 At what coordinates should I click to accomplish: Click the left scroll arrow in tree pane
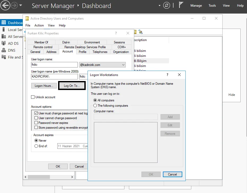(x=25, y=177)
